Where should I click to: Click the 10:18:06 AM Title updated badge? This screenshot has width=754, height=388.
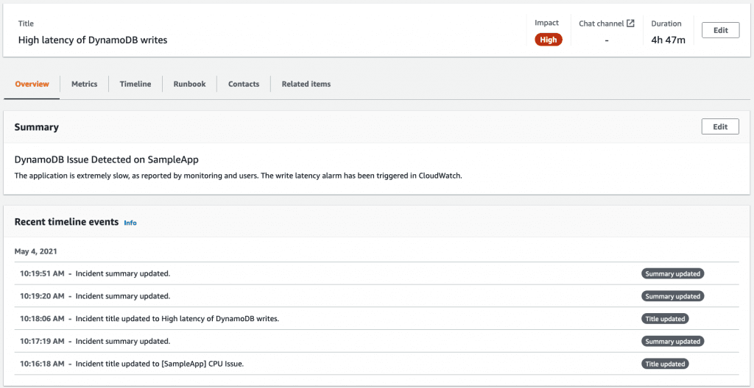point(665,318)
